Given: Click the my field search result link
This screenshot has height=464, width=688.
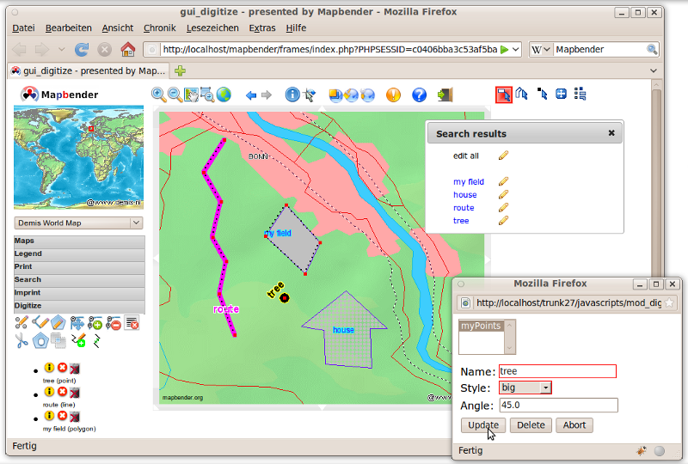Looking at the screenshot, I should (469, 182).
